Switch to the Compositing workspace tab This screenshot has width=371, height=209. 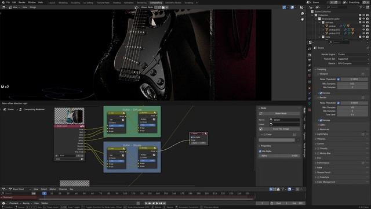coord(156,2)
